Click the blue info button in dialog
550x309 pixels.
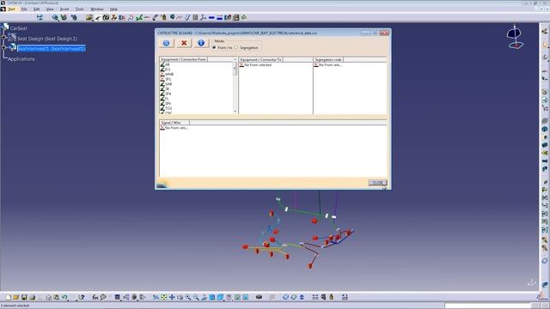click(x=201, y=43)
